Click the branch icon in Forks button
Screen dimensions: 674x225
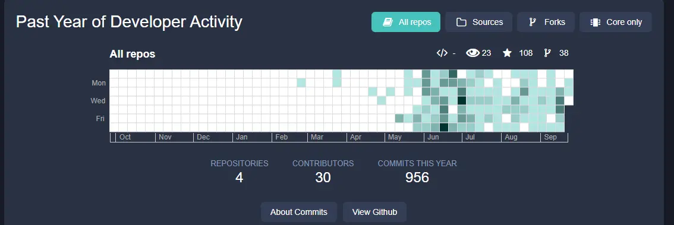pyautogui.click(x=532, y=22)
